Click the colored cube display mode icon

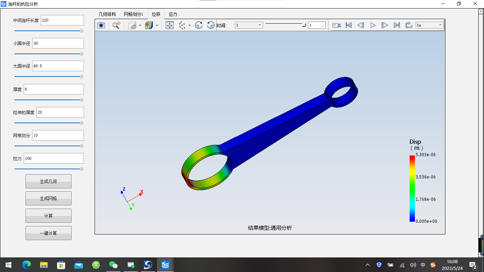pyautogui.click(x=149, y=25)
